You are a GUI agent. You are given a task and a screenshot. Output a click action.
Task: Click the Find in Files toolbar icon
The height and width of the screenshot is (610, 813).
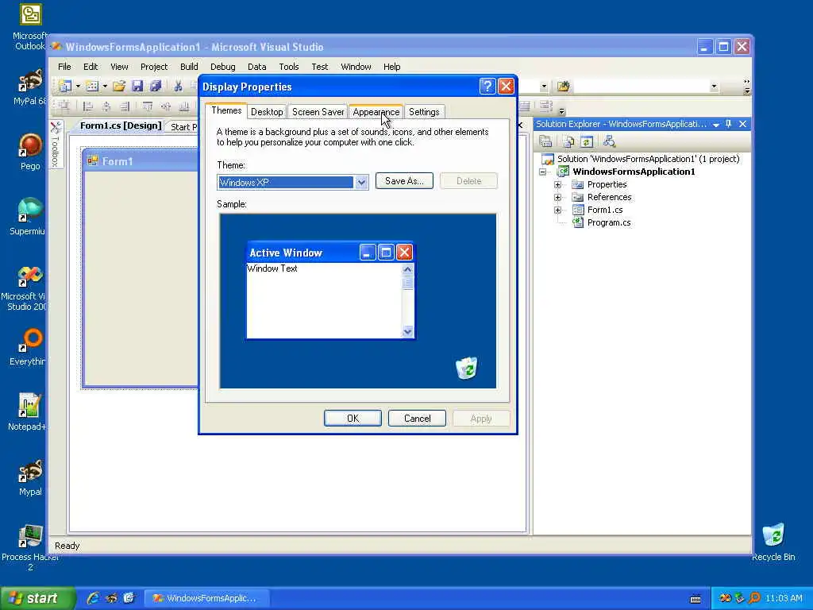point(563,86)
